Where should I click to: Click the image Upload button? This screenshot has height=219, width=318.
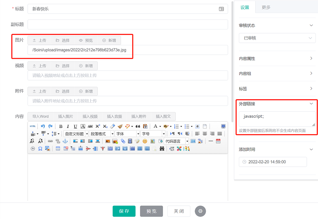[x=39, y=40]
